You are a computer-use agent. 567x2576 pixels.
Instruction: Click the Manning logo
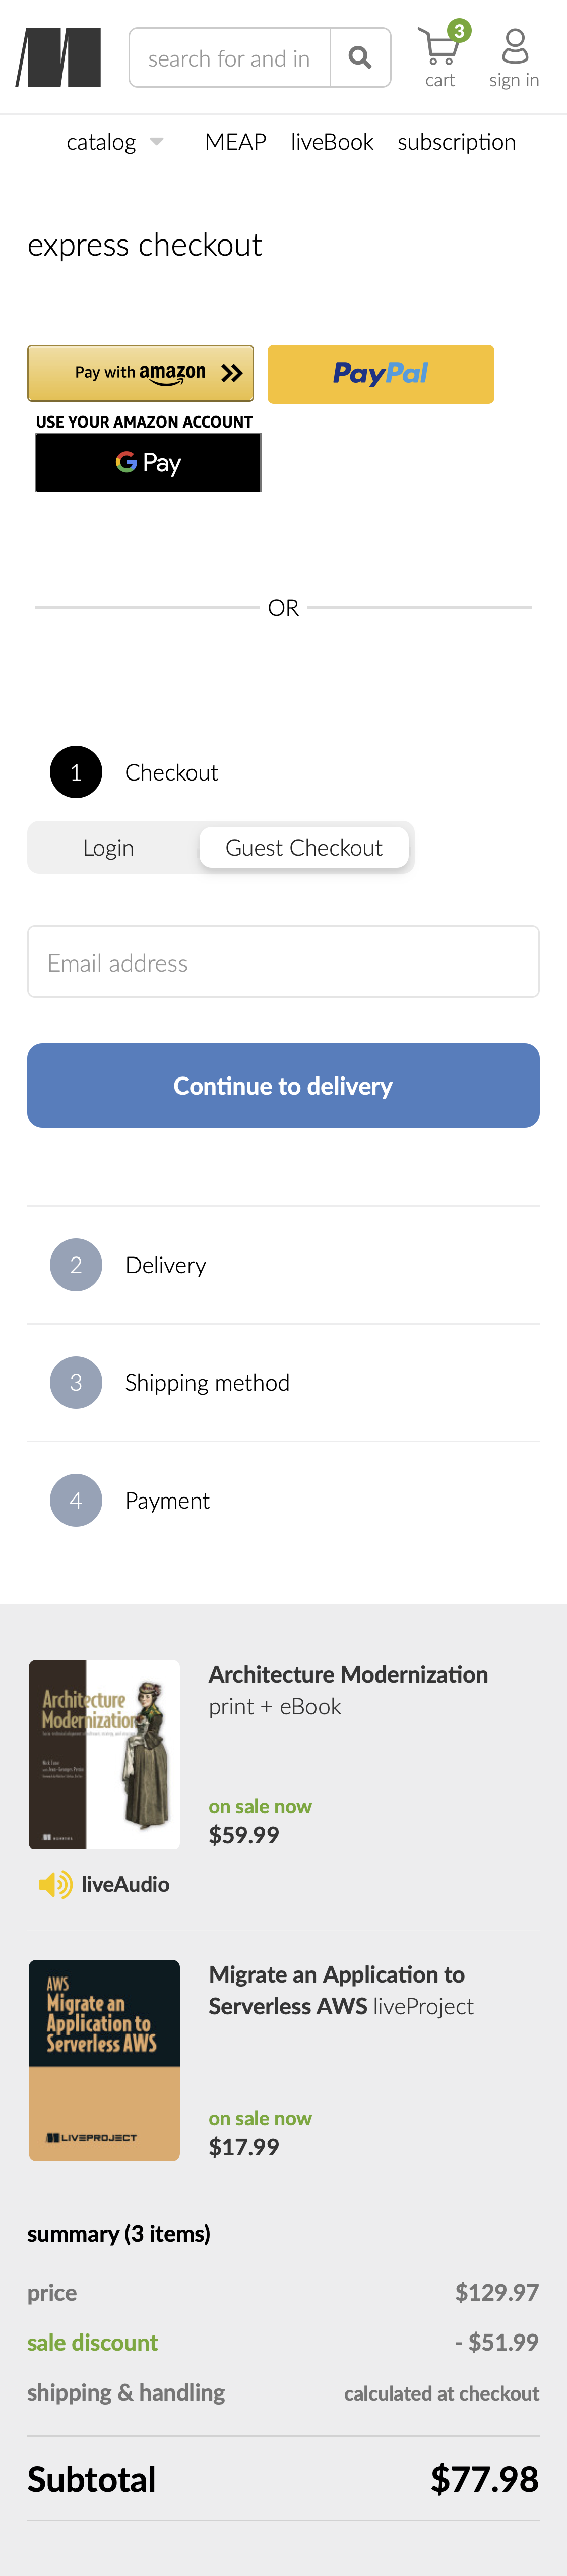coord(58,57)
